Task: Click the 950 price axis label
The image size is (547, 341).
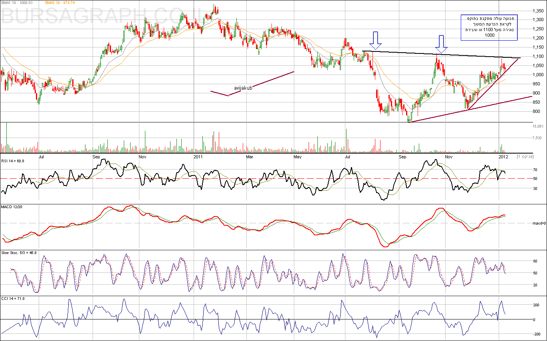Action: point(536,84)
